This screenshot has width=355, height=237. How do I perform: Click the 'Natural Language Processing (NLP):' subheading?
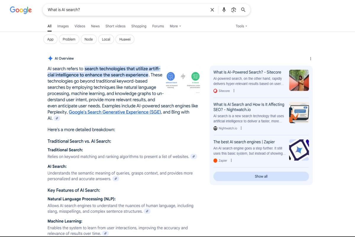coord(82,199)
